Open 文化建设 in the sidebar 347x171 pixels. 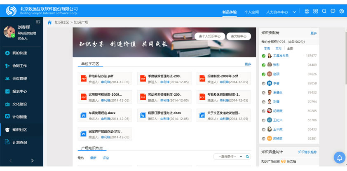(x=19, y=104)
